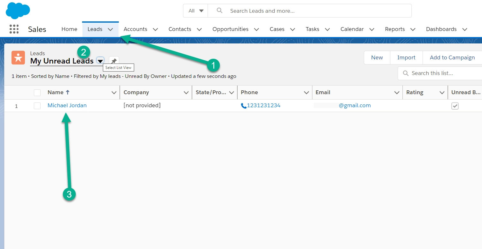The height and width of the screenshot is (249, 482).
Task: Switch to the Accounts tab
Action: point(135,29)
